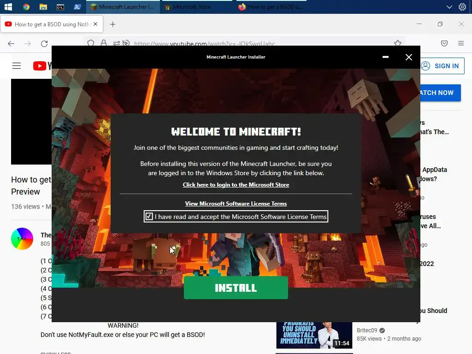Expand the taskbar overflow chevron

[449, 6]
